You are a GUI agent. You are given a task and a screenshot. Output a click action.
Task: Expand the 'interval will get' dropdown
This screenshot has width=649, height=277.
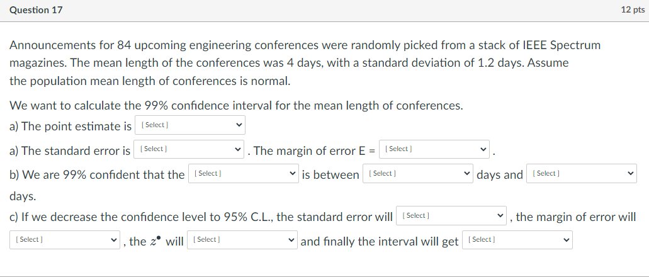coord(517,240)
